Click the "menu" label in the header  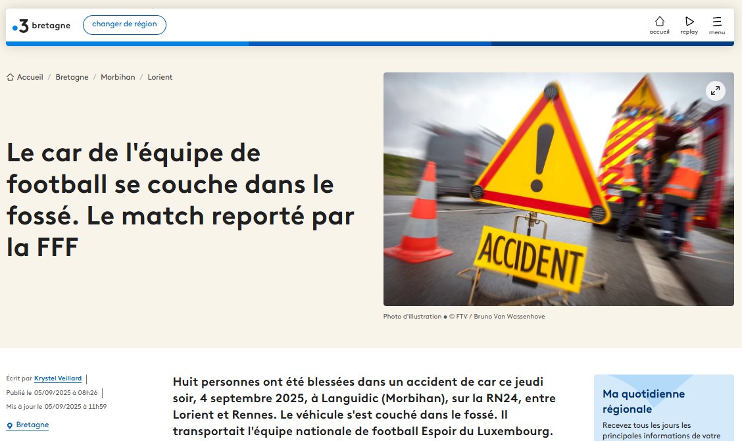coord(717,32)
